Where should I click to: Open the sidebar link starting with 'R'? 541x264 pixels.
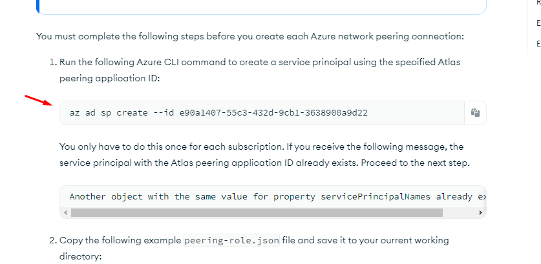[x=538, y=3]
